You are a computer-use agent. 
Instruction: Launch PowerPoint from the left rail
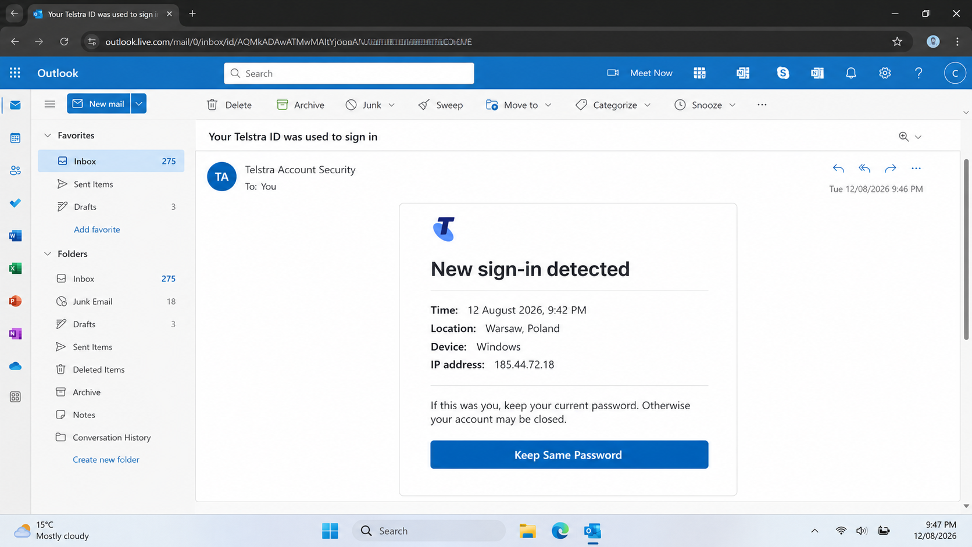[15, 301]
